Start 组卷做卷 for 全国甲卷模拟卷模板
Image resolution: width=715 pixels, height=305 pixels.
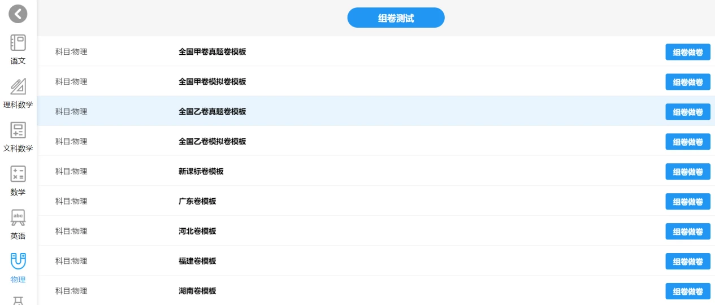pyautogui.click(x=688, y=82)
